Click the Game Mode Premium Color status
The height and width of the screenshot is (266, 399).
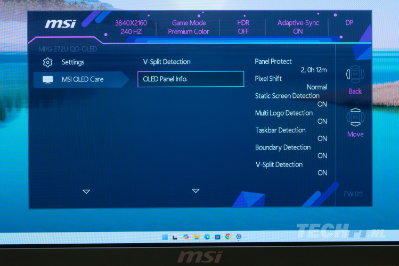point(189,27)
